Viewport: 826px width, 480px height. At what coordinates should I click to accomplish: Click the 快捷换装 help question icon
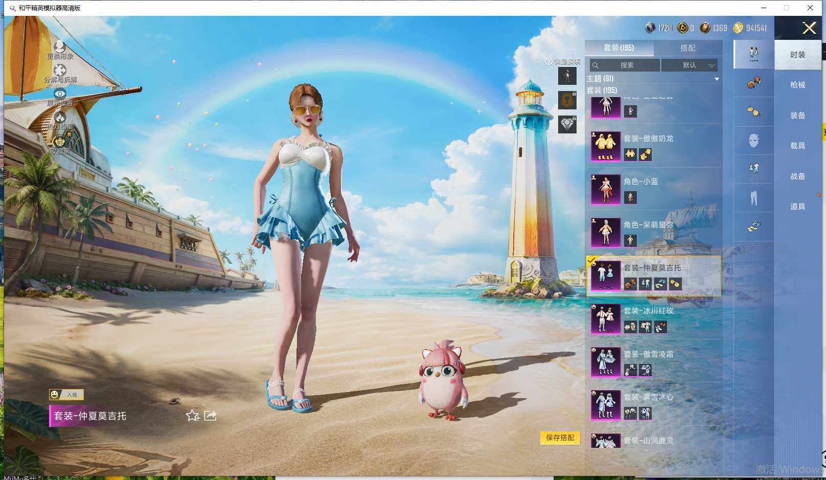click(549, 61)
